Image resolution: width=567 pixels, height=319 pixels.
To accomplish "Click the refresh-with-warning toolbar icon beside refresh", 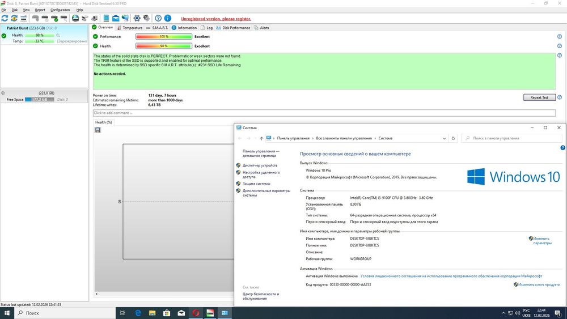I will (14, 18).
